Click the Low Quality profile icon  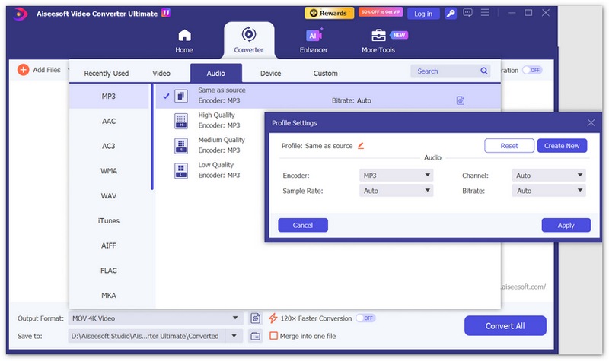tap(181, 170)
